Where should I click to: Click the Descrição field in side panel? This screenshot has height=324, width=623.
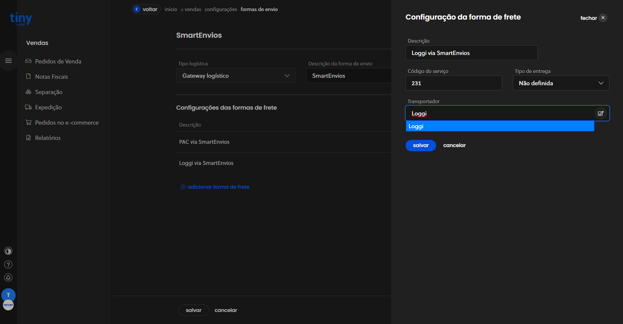click(472, 53)
